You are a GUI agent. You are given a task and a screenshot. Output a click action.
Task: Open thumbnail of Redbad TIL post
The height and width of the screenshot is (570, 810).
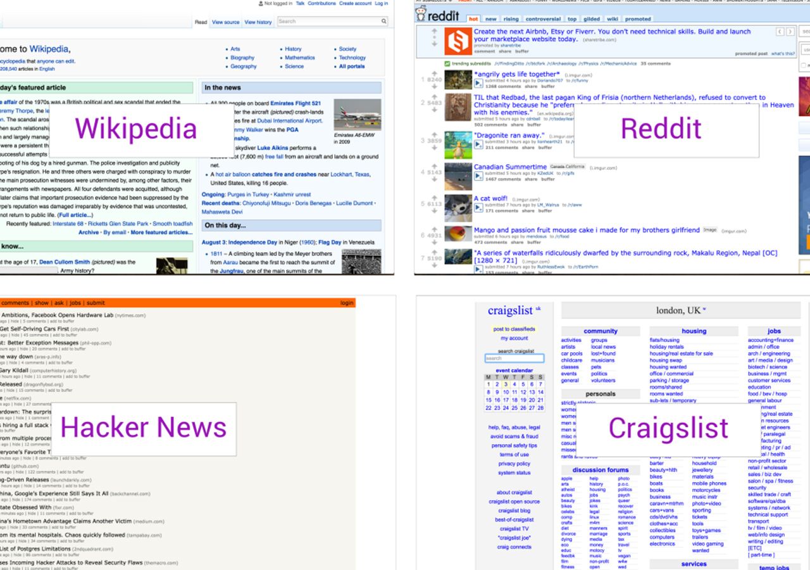458,107
